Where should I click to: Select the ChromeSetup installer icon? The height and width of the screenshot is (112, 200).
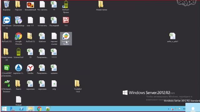point(18,21)
